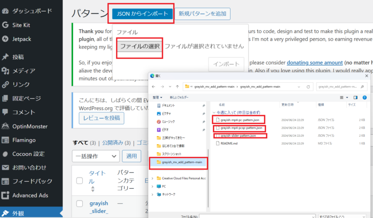Click the donating some amount link
The height and width of the screenshot is (218, 373).
pyautogui.click(x=314, y=63)
